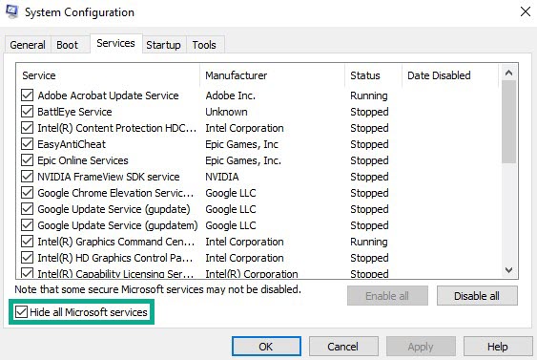Uncheck Intel(R) Capability Licensing Service
The width and height of the screenshot is (537, 360).
(x=27, y=273)
